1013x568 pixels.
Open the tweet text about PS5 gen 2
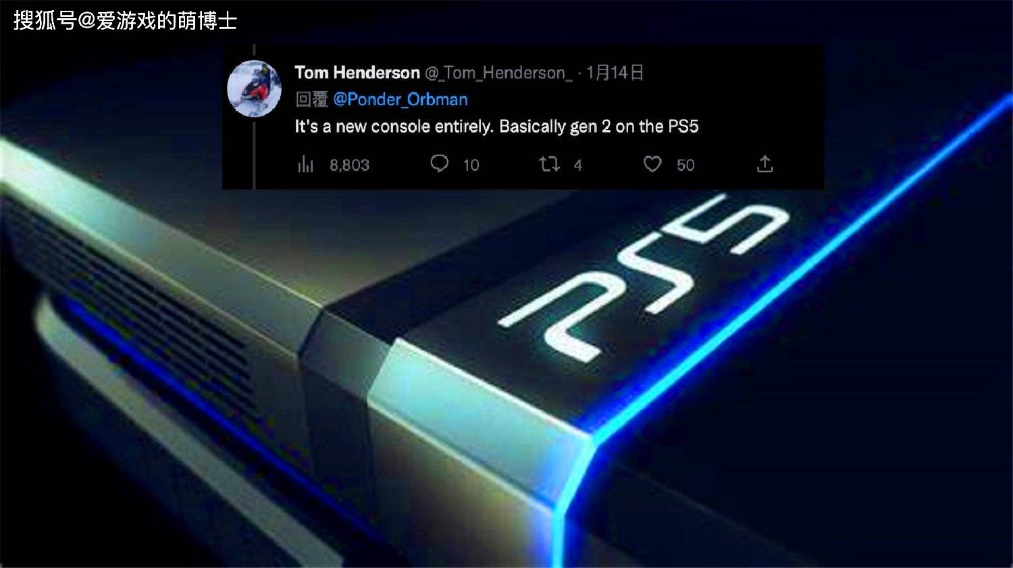pyautogui.click(x=496, y=127)
